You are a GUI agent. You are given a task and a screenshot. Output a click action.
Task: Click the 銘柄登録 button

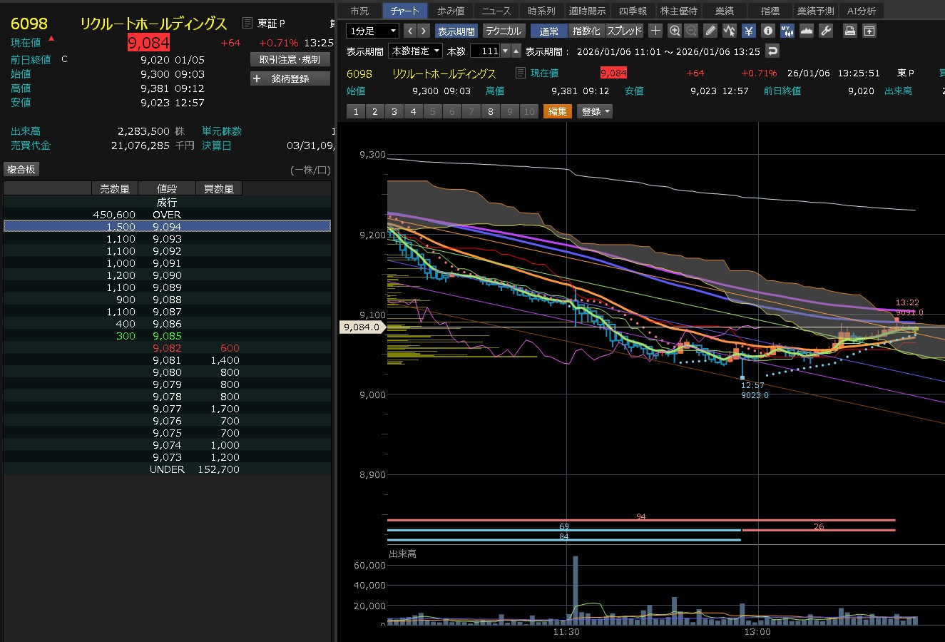(290, 78)
